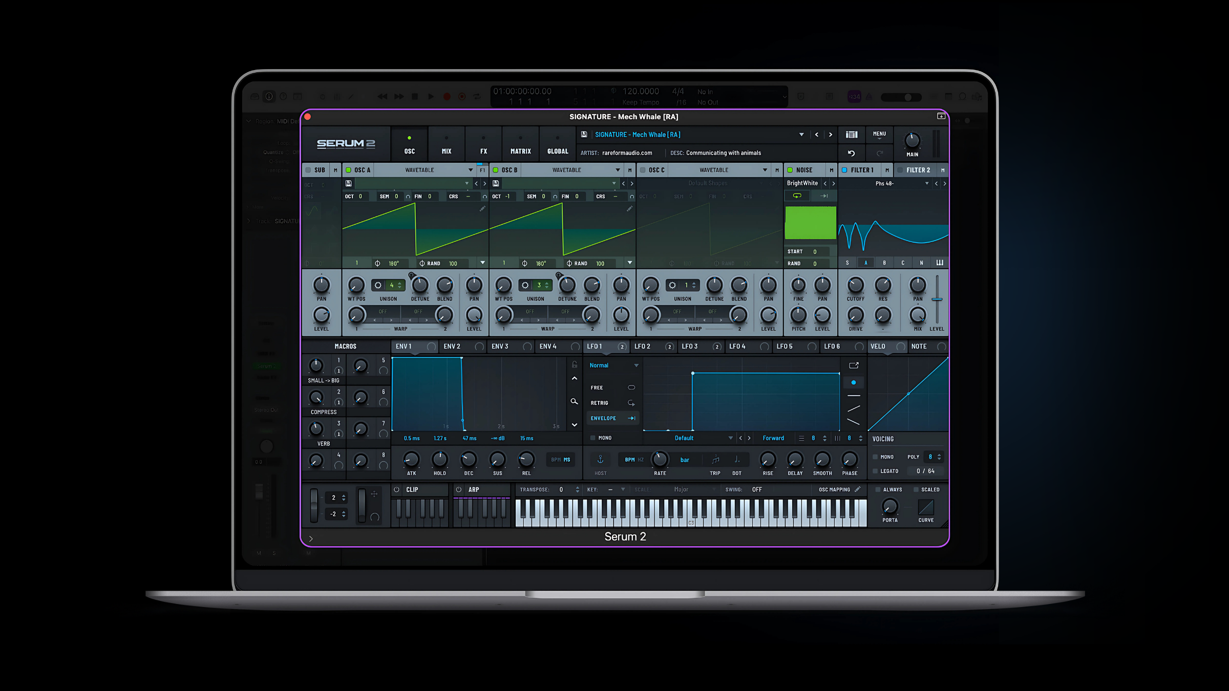The image size is (1229, 691).
Task: Expand OSC A unison options arrow
Action: (482, 263)
